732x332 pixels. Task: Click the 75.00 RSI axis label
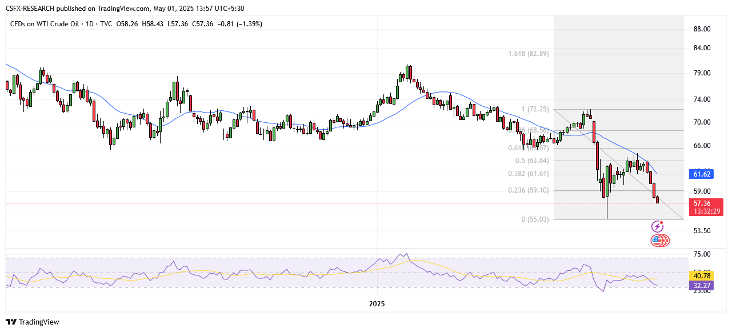702,254
